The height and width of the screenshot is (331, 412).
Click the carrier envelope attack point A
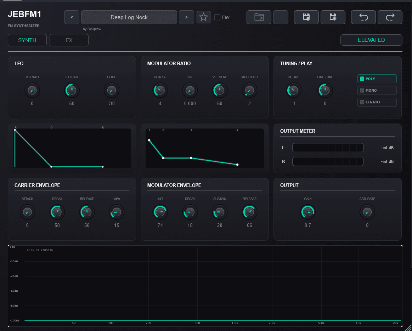tap(15, 130)
